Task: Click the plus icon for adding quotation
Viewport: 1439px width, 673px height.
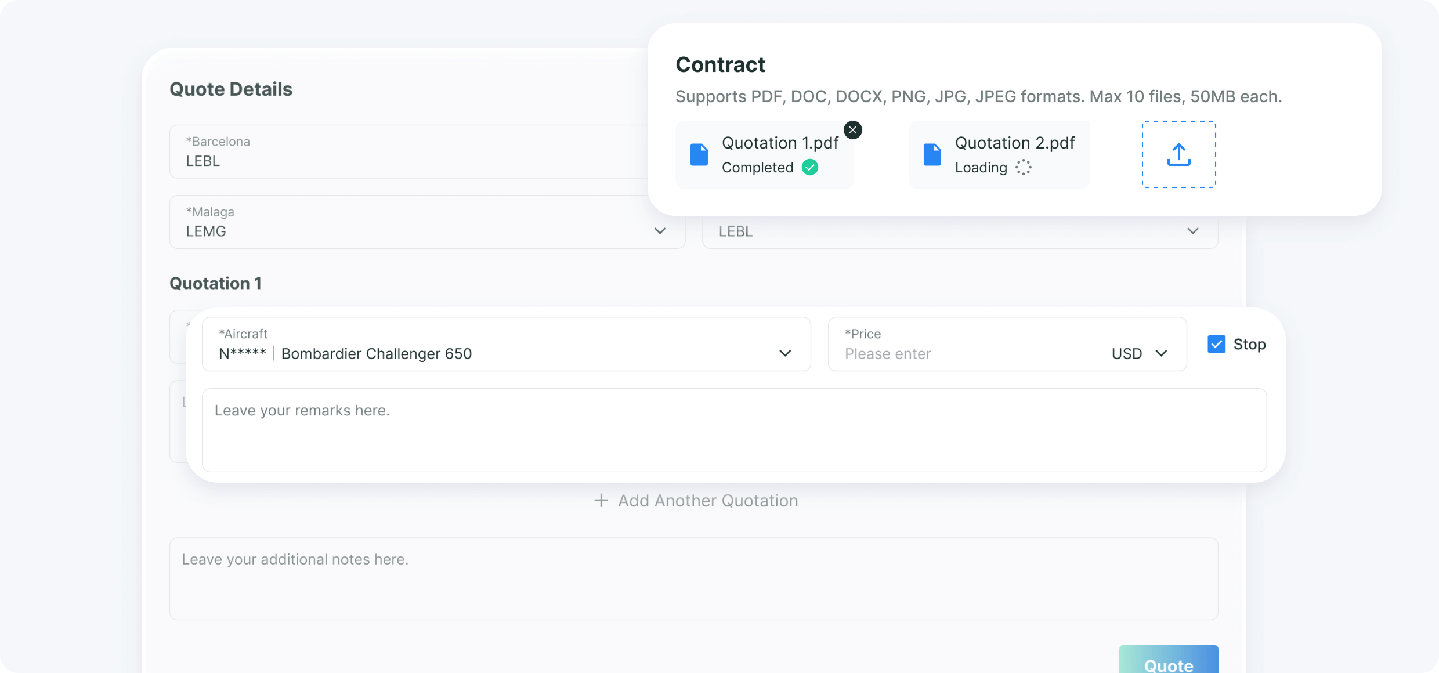Action: coord(601,501)
